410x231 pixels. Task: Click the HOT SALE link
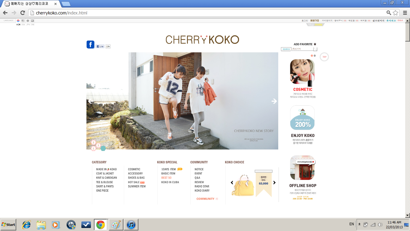click(x=134, y=182)
